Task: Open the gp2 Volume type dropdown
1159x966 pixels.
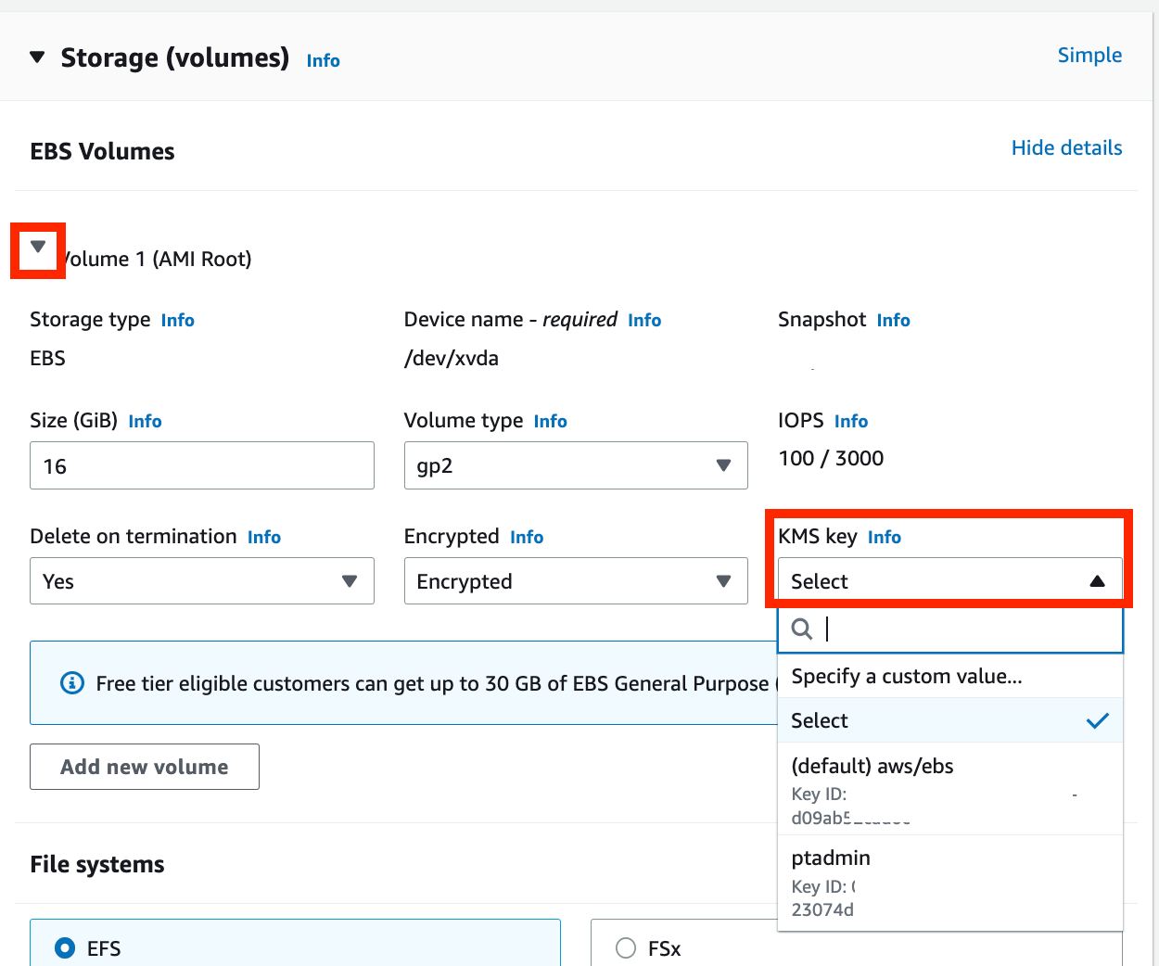Action: 575,465
